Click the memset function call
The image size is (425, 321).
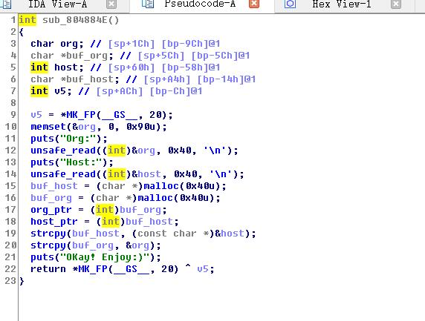pyautogui.click(x=48, y=127)
